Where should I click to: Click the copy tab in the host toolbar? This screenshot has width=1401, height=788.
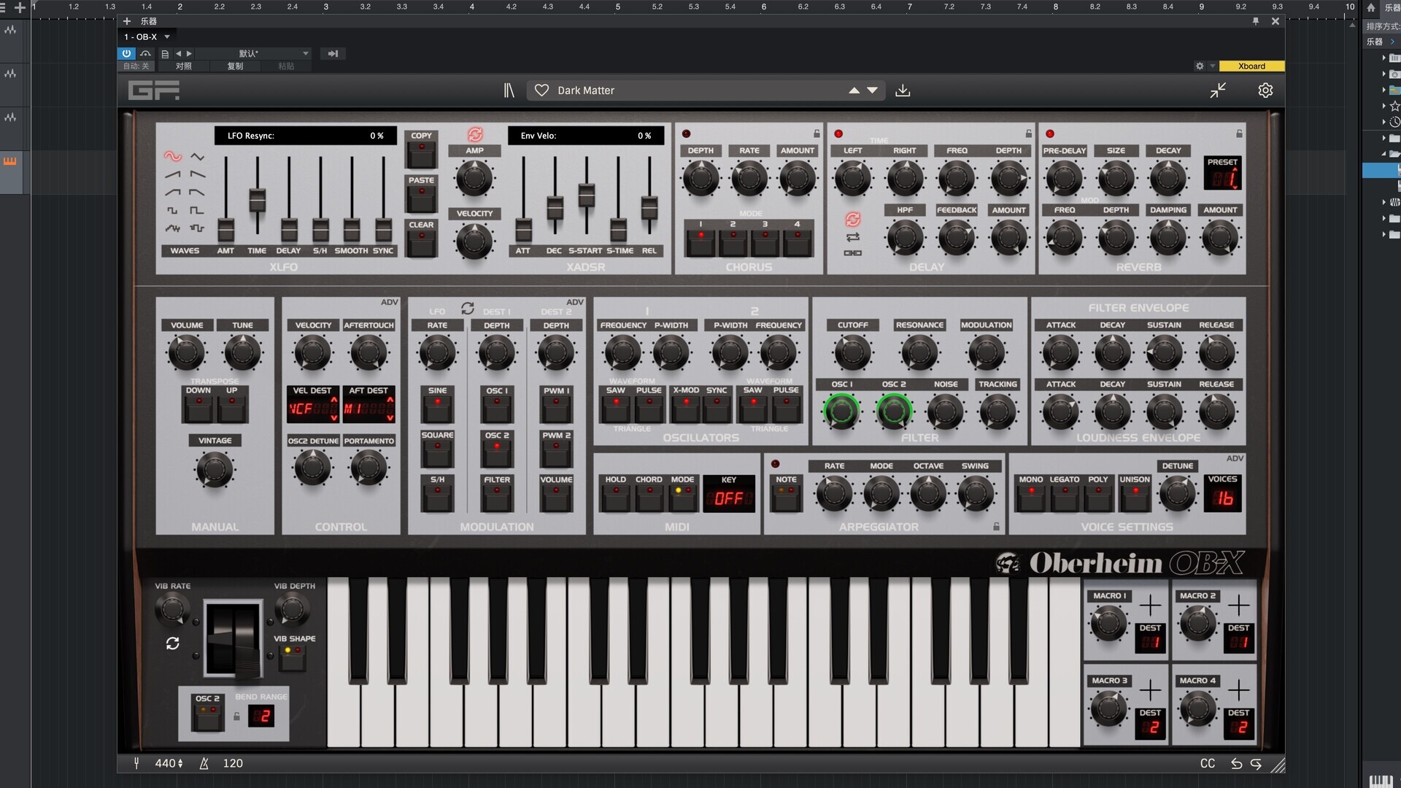tap(235, 66)
